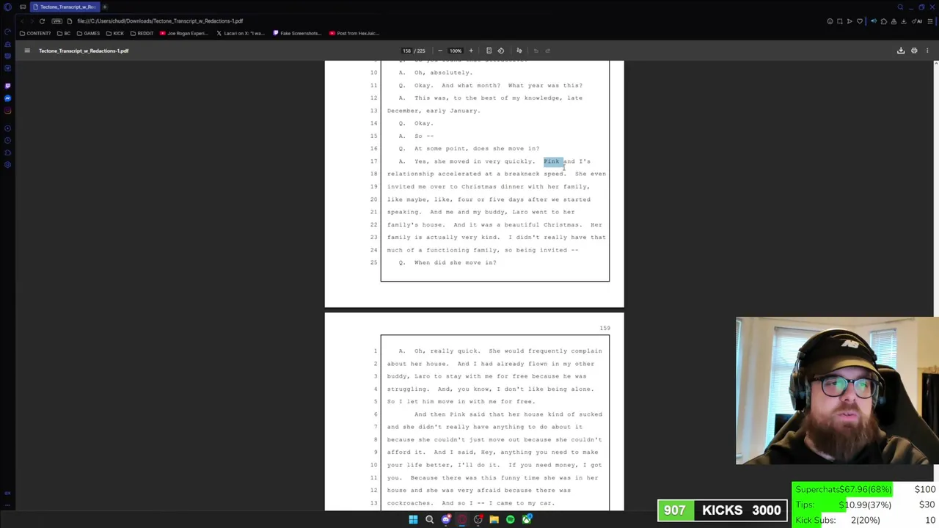Click the PDF zoom out minus button
939x528 pixels.
[x=439, y=51]
